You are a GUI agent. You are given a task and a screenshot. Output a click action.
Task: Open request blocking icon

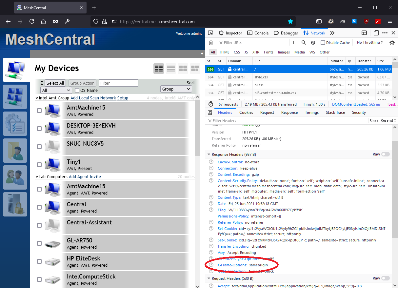point(313,43)
